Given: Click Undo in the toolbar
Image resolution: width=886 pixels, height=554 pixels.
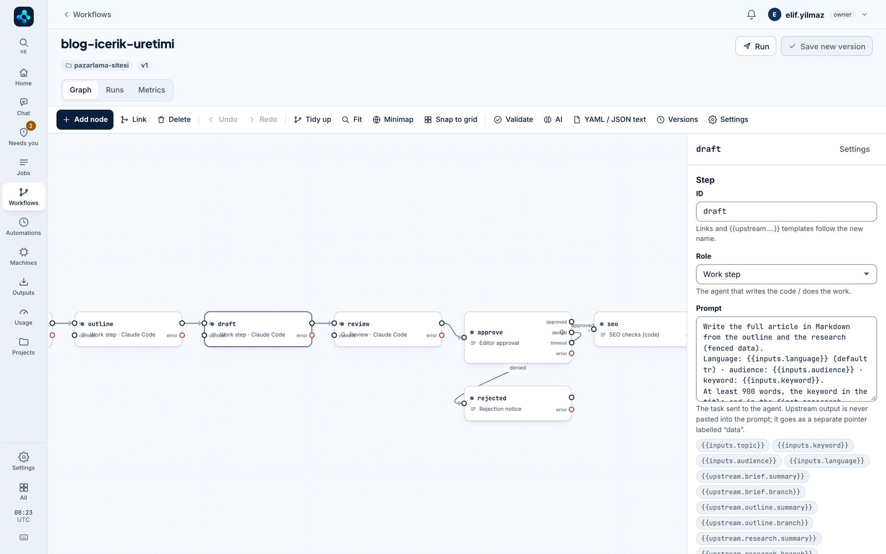Looking at the screenshot, I should [x=223, y=120].
